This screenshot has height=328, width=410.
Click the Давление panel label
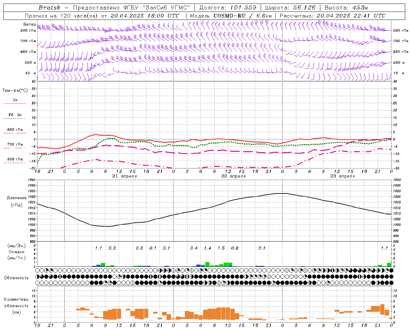tap(17, 198)
